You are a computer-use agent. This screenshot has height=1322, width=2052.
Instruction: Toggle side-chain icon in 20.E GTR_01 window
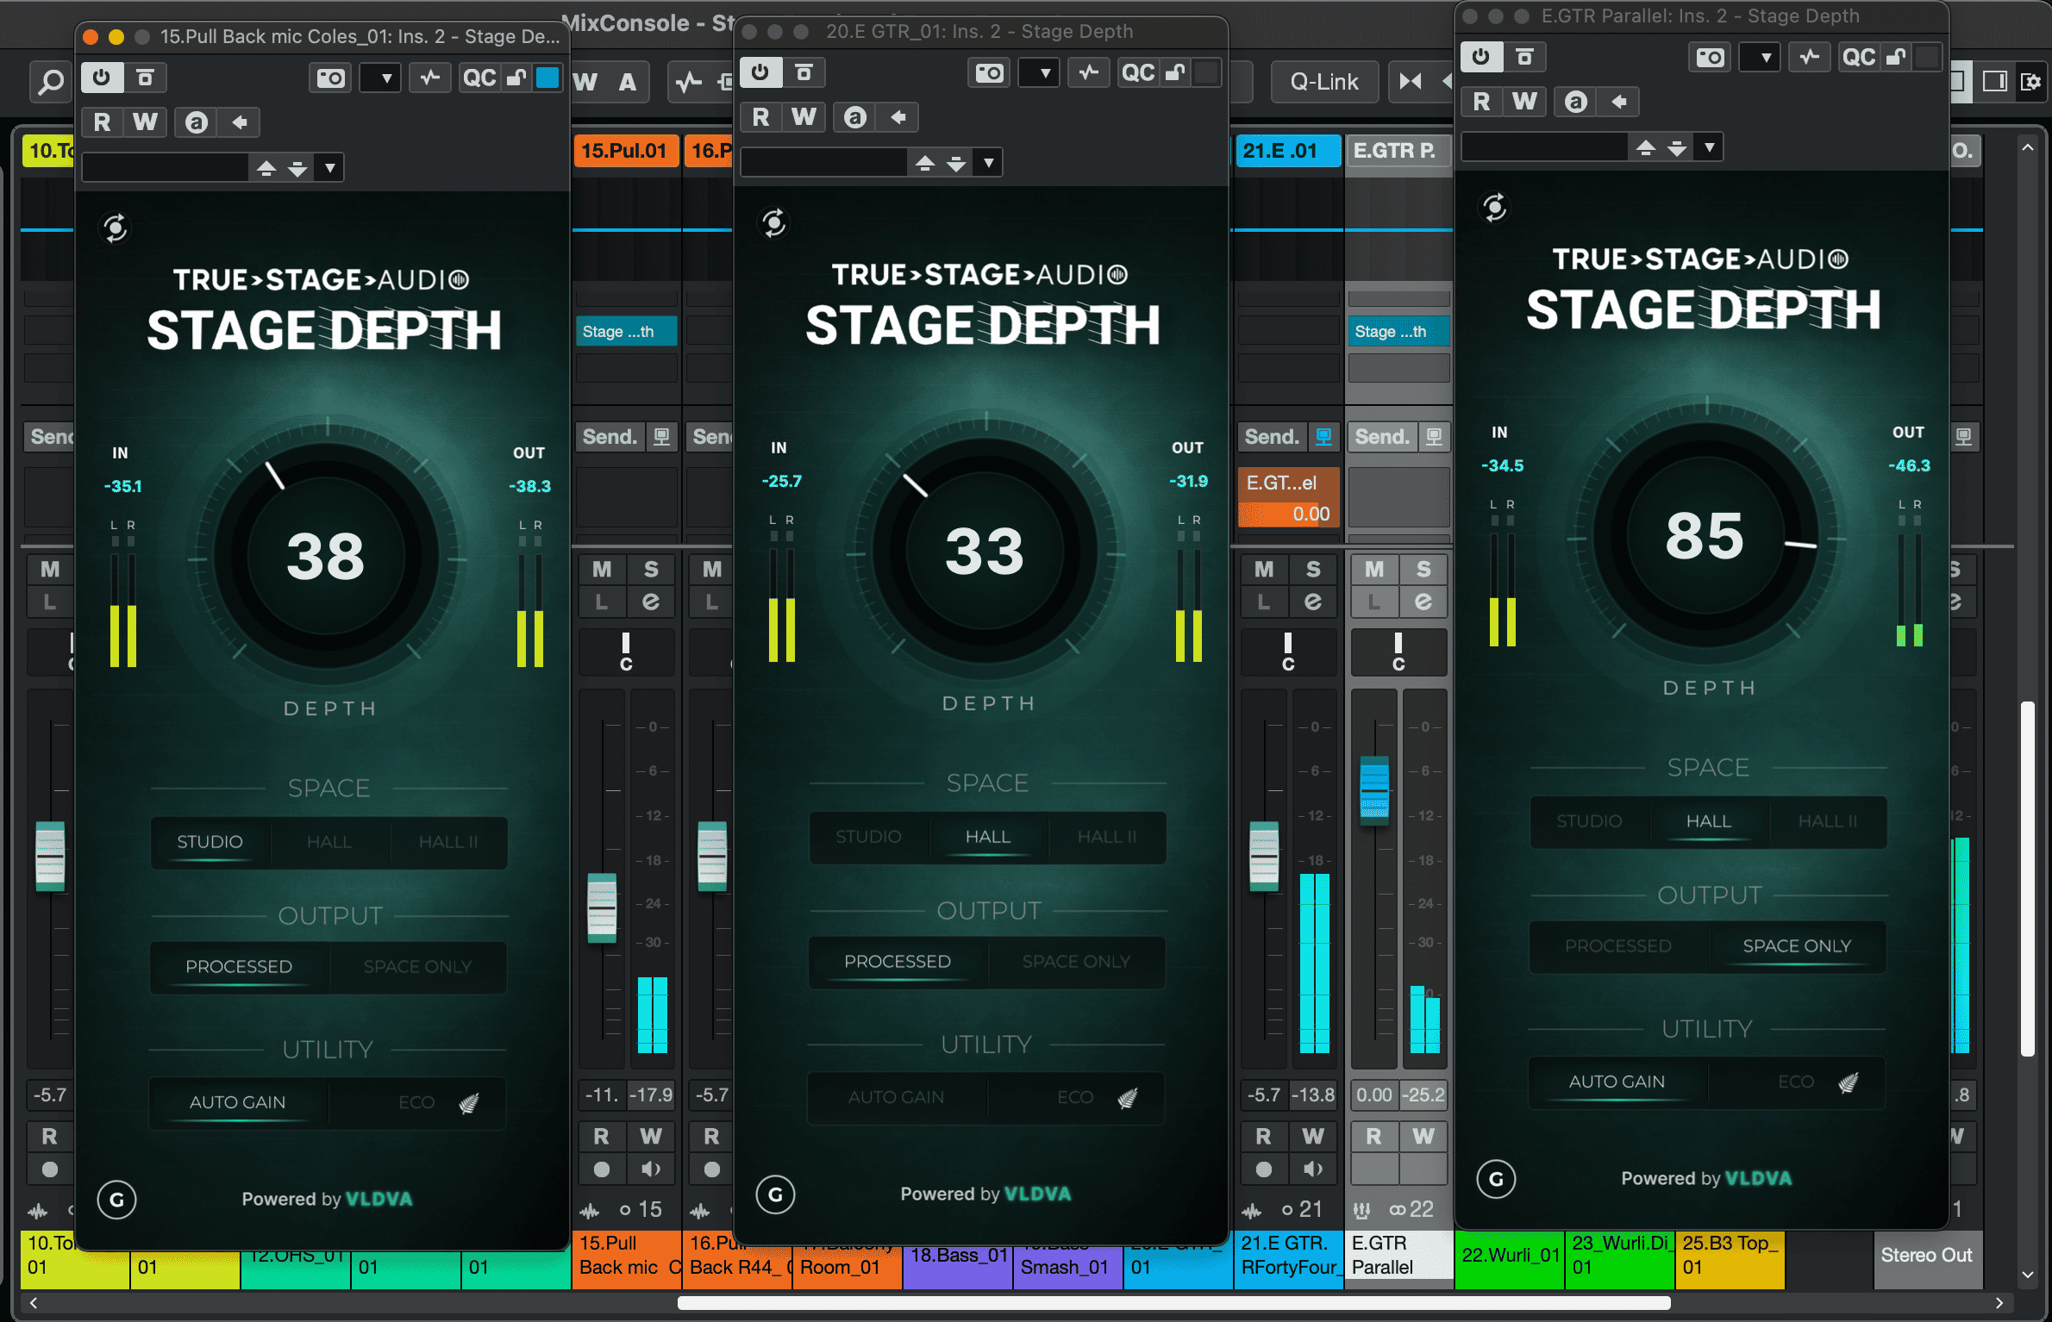(1089, 73)
